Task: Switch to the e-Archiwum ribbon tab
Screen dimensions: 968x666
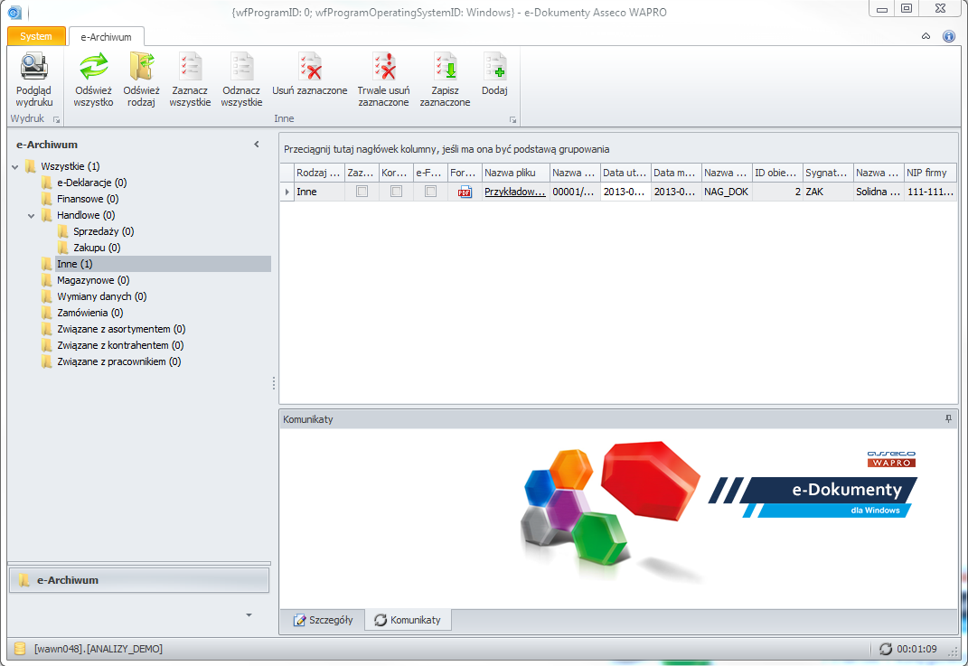Action: click(106, 37)
